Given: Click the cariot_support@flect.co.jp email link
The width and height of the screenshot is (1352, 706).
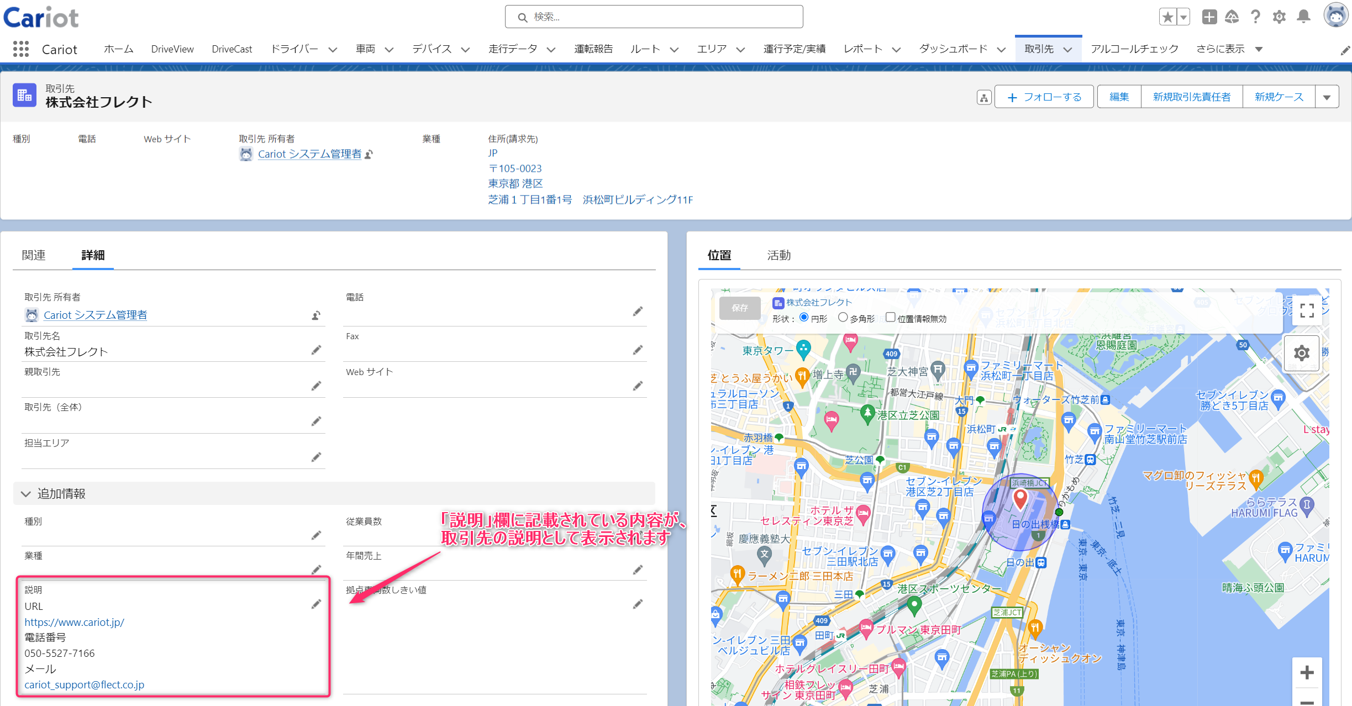Looking at the screenshot, I should pos(84,684).
